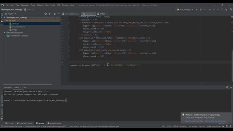Click the Debug bug icon
Image resolution: width=233 pixels, height=131 pixels.
click(x=201, y=9)
